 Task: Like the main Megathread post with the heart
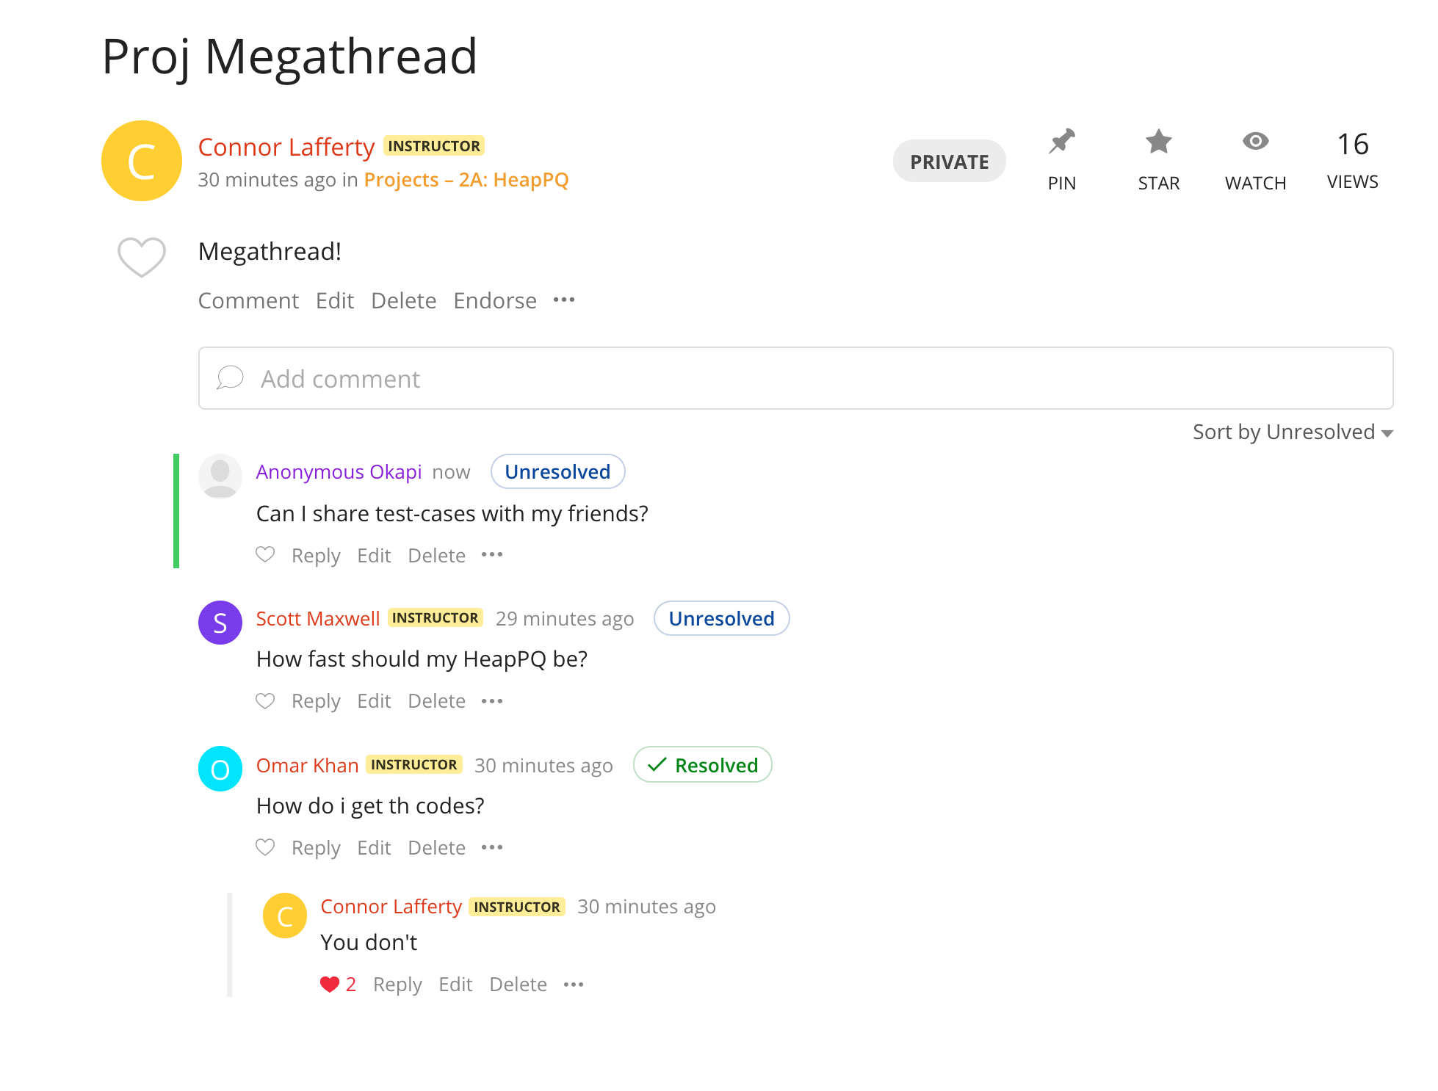click(x=142, y=257)
